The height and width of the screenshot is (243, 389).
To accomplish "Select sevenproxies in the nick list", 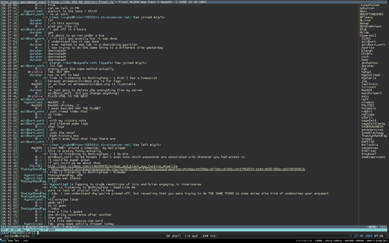I will tap(372, 129).
